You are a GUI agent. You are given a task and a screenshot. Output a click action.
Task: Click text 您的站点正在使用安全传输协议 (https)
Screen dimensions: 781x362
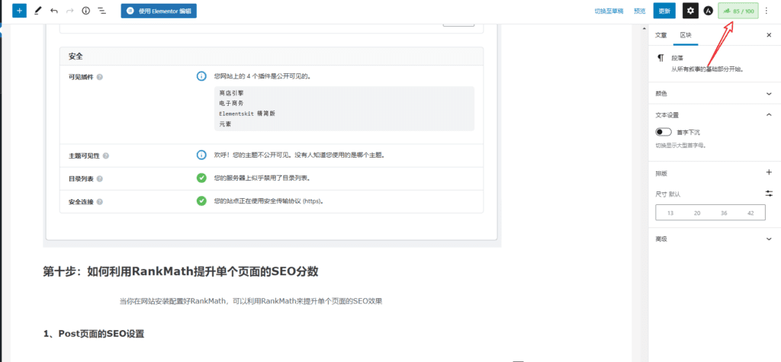click(271, 202)
